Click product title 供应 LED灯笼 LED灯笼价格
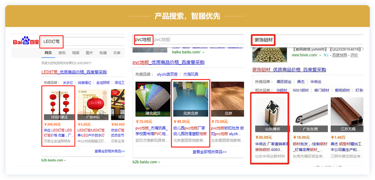This screenshot has height=180, width=375. click(x=59, y=133)
